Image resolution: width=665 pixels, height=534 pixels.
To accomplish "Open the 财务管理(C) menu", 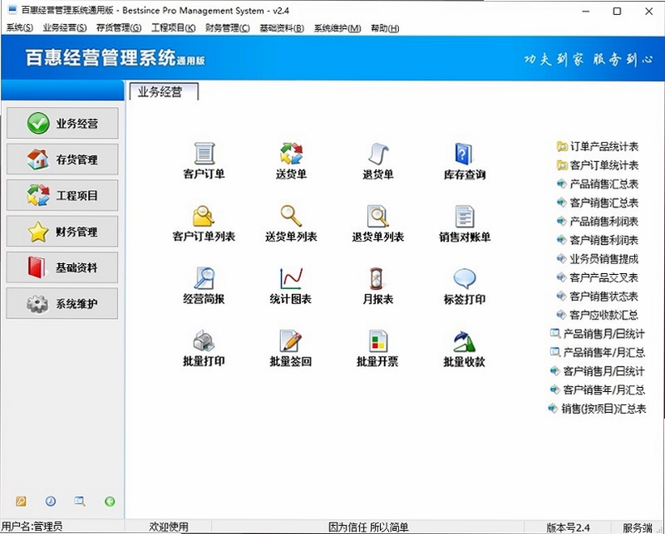I will coord(228,28).
